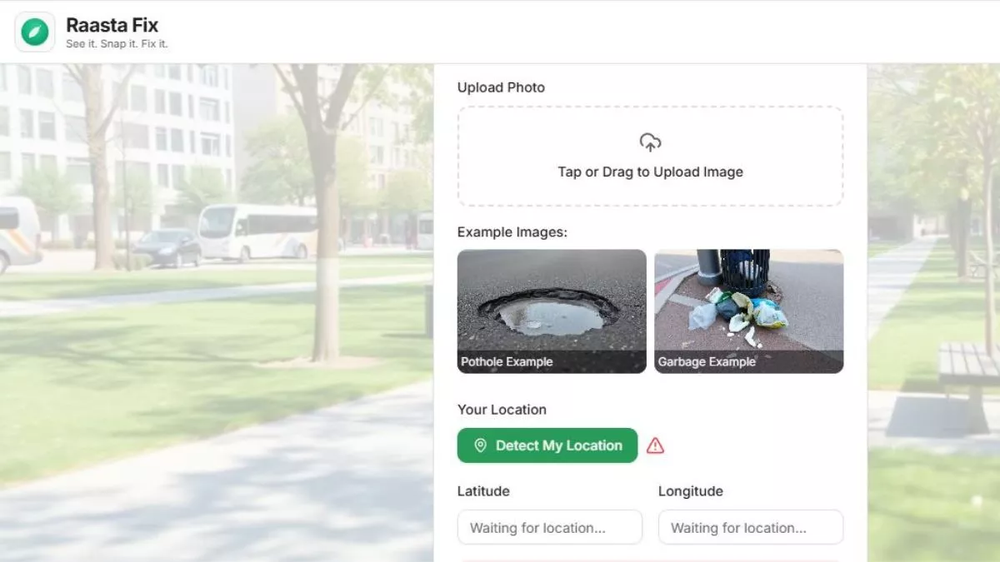Click the 'Garbage Example' caption text

(x=707, y=362)
